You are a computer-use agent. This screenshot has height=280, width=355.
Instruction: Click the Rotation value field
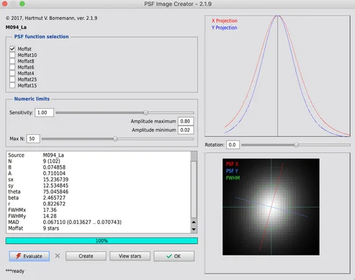(x=233, y=145)
